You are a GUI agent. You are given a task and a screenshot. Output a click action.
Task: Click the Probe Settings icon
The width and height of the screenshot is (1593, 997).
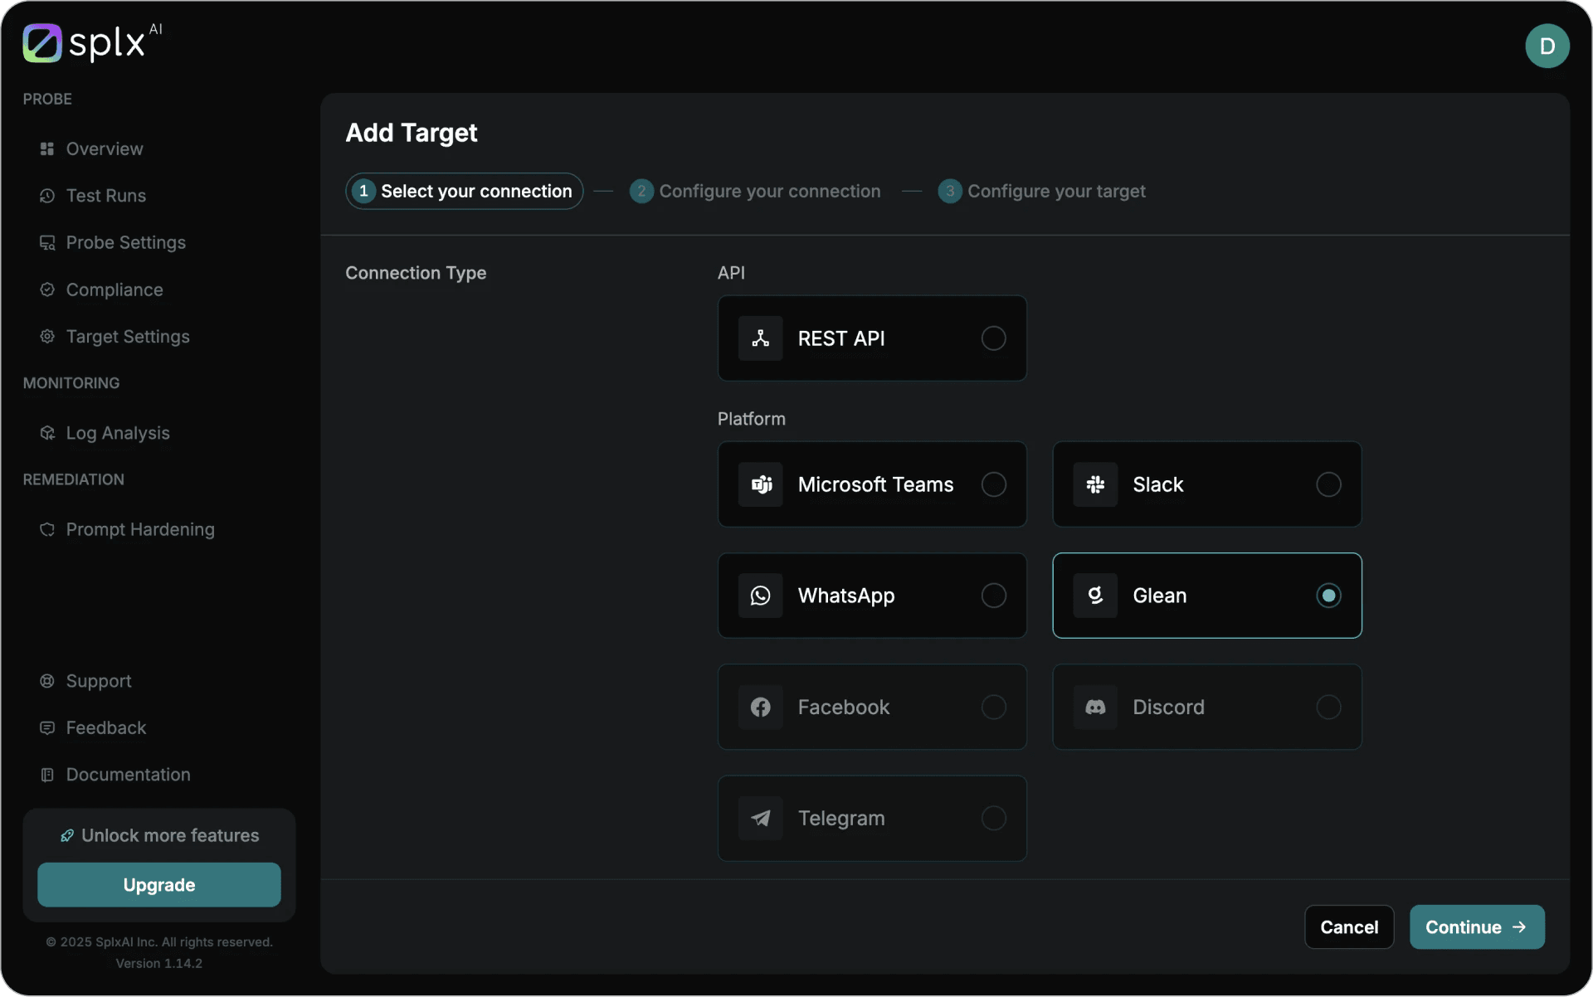click(x=47, y=243)
